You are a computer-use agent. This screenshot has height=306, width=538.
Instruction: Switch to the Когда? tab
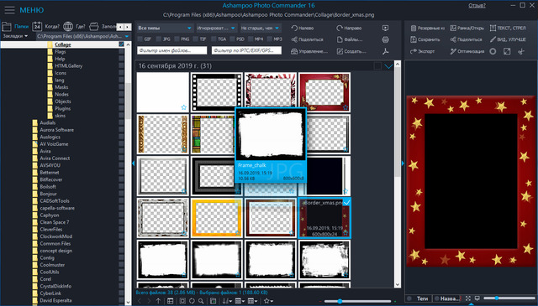tap(45, 26)
